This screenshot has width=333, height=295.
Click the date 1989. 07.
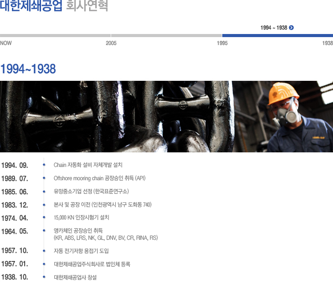tap(15, 178)
